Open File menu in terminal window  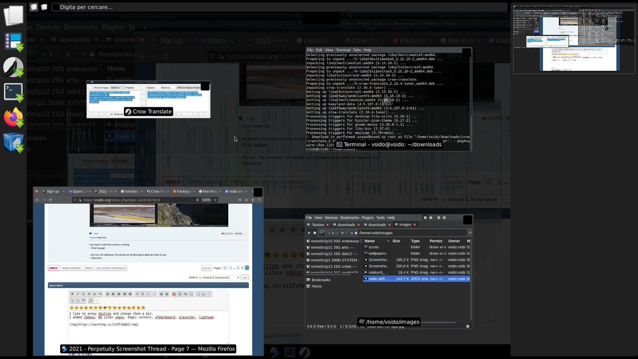pyautogui.click(x=310, y=50)
